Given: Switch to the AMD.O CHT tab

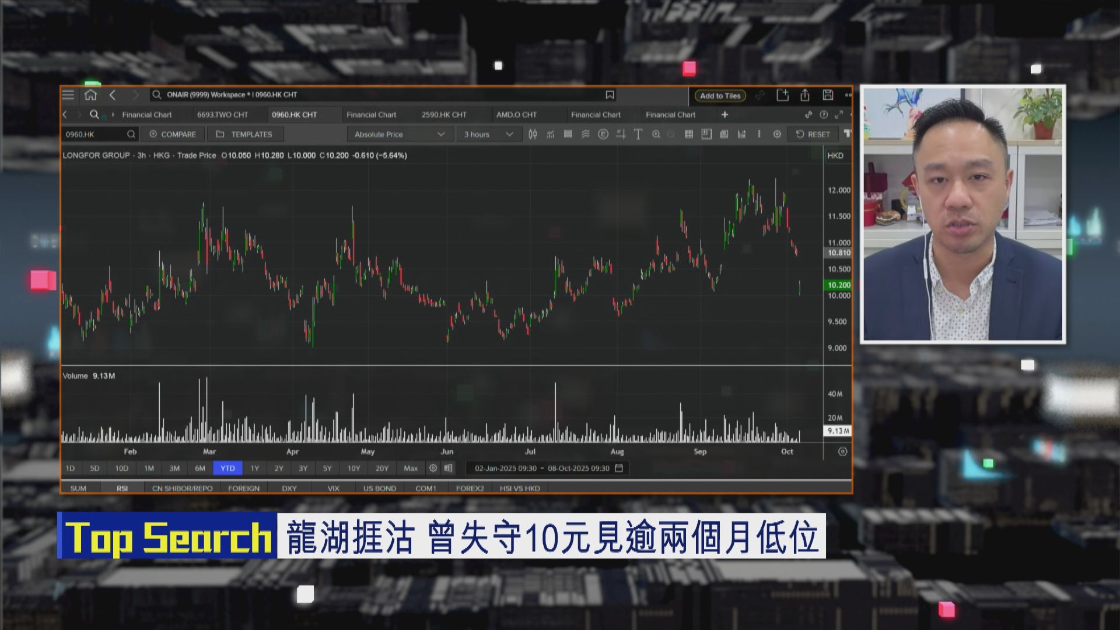Looking at the screenshot, I should [516, 115].
